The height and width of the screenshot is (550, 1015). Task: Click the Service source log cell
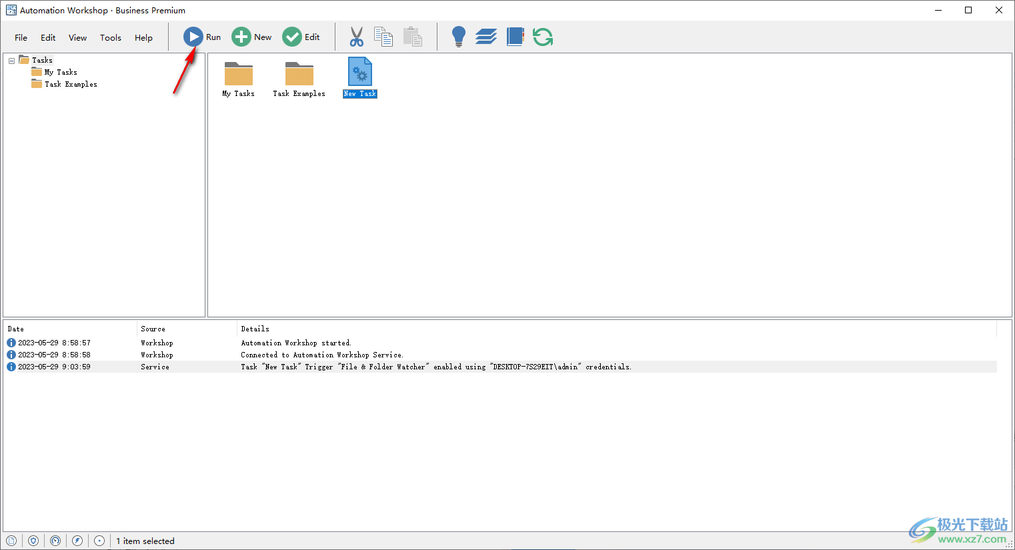point(155,367)
